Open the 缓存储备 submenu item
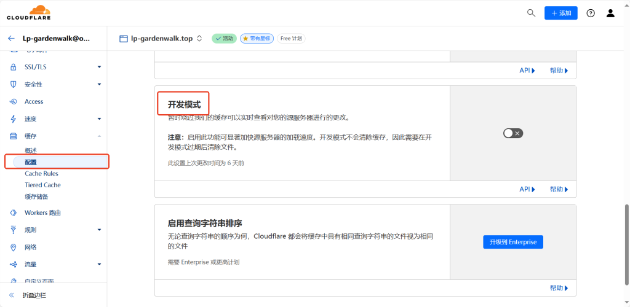This screenshot has width=630, height=307. [x=36, y=196]
